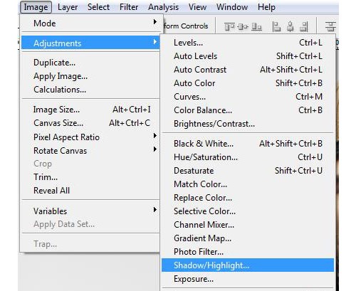This screenshot has width=356, height=291.
Task: Open the Window menu
Action: click(x=232, y=7)
